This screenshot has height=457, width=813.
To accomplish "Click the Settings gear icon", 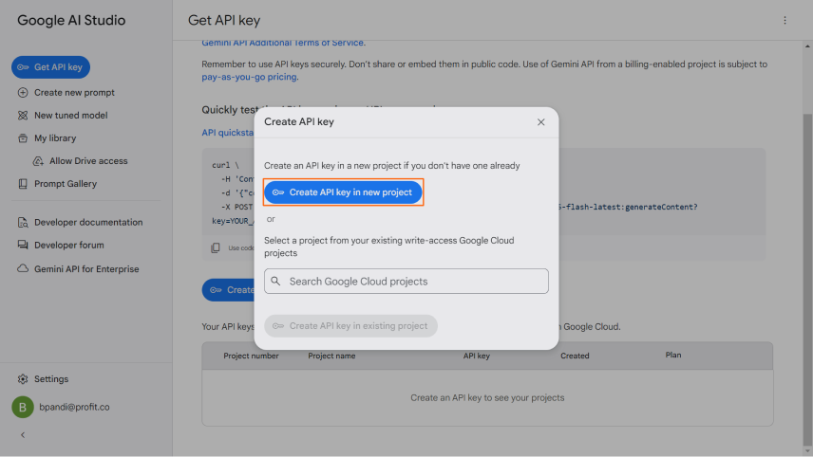I will (x=23, y=379).
